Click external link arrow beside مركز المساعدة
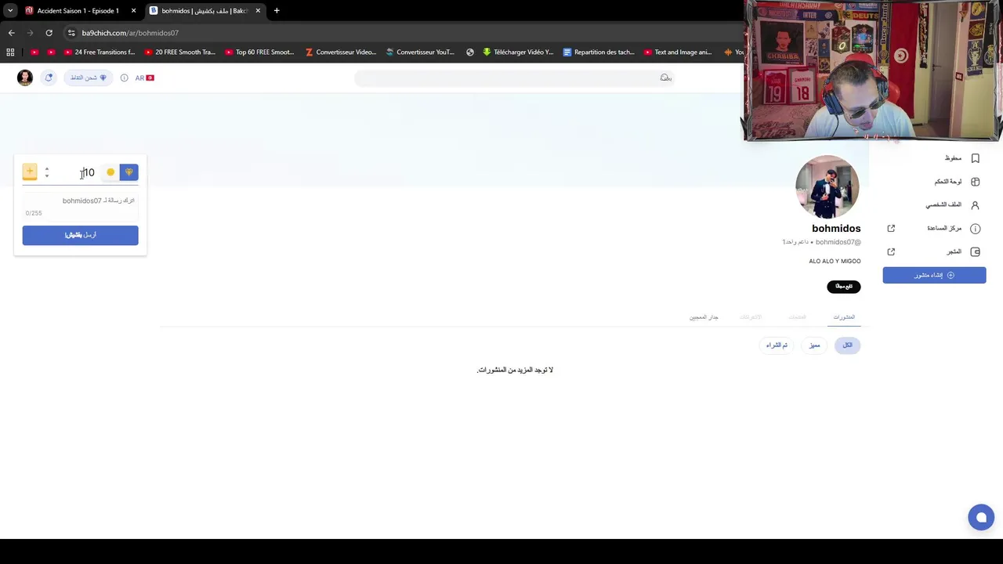1003x564 pixels. (891, 229)
